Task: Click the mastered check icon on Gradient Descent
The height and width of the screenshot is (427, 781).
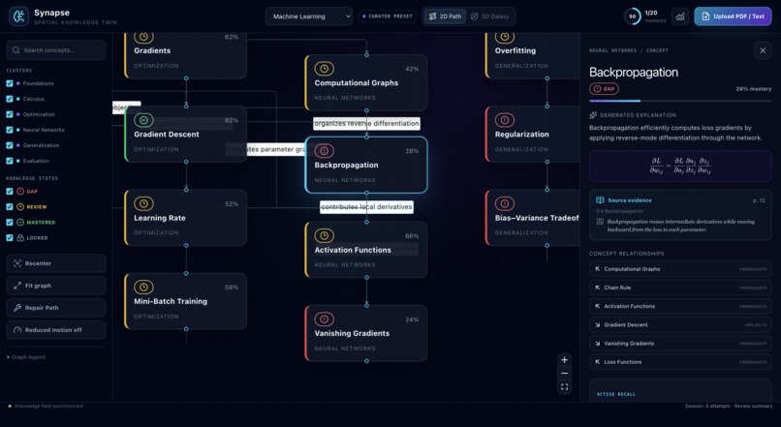Action: [143, 120]
